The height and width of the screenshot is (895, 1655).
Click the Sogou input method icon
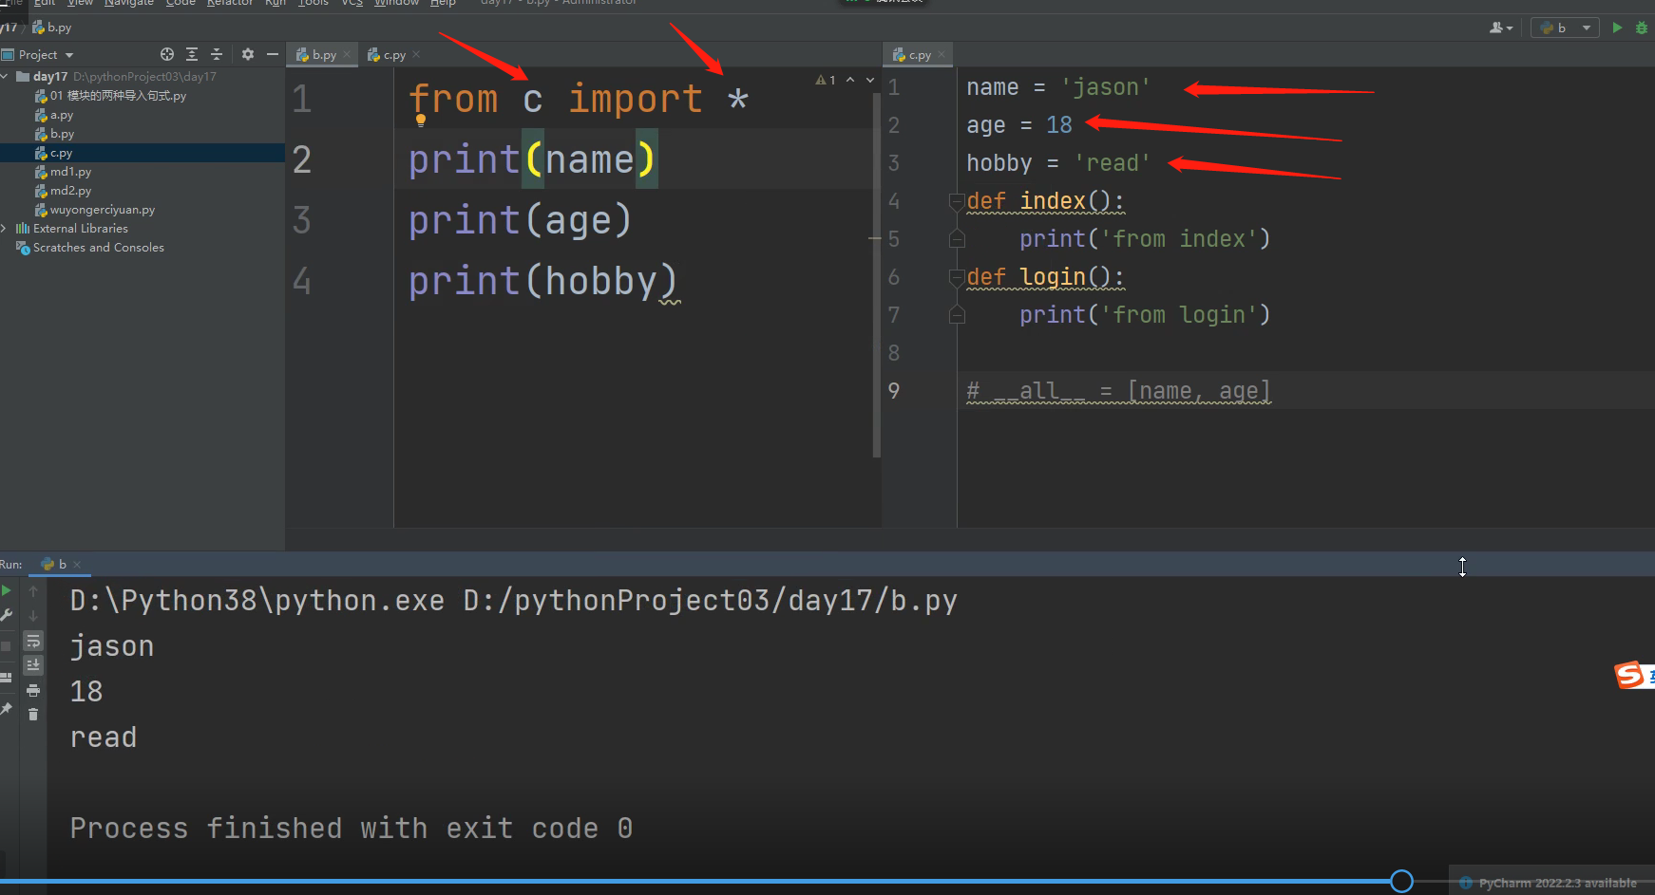[x=1629, y=675]
